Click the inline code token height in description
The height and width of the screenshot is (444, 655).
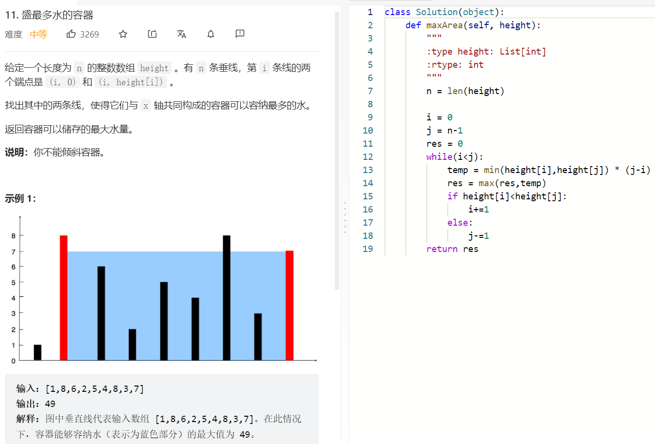154,68
